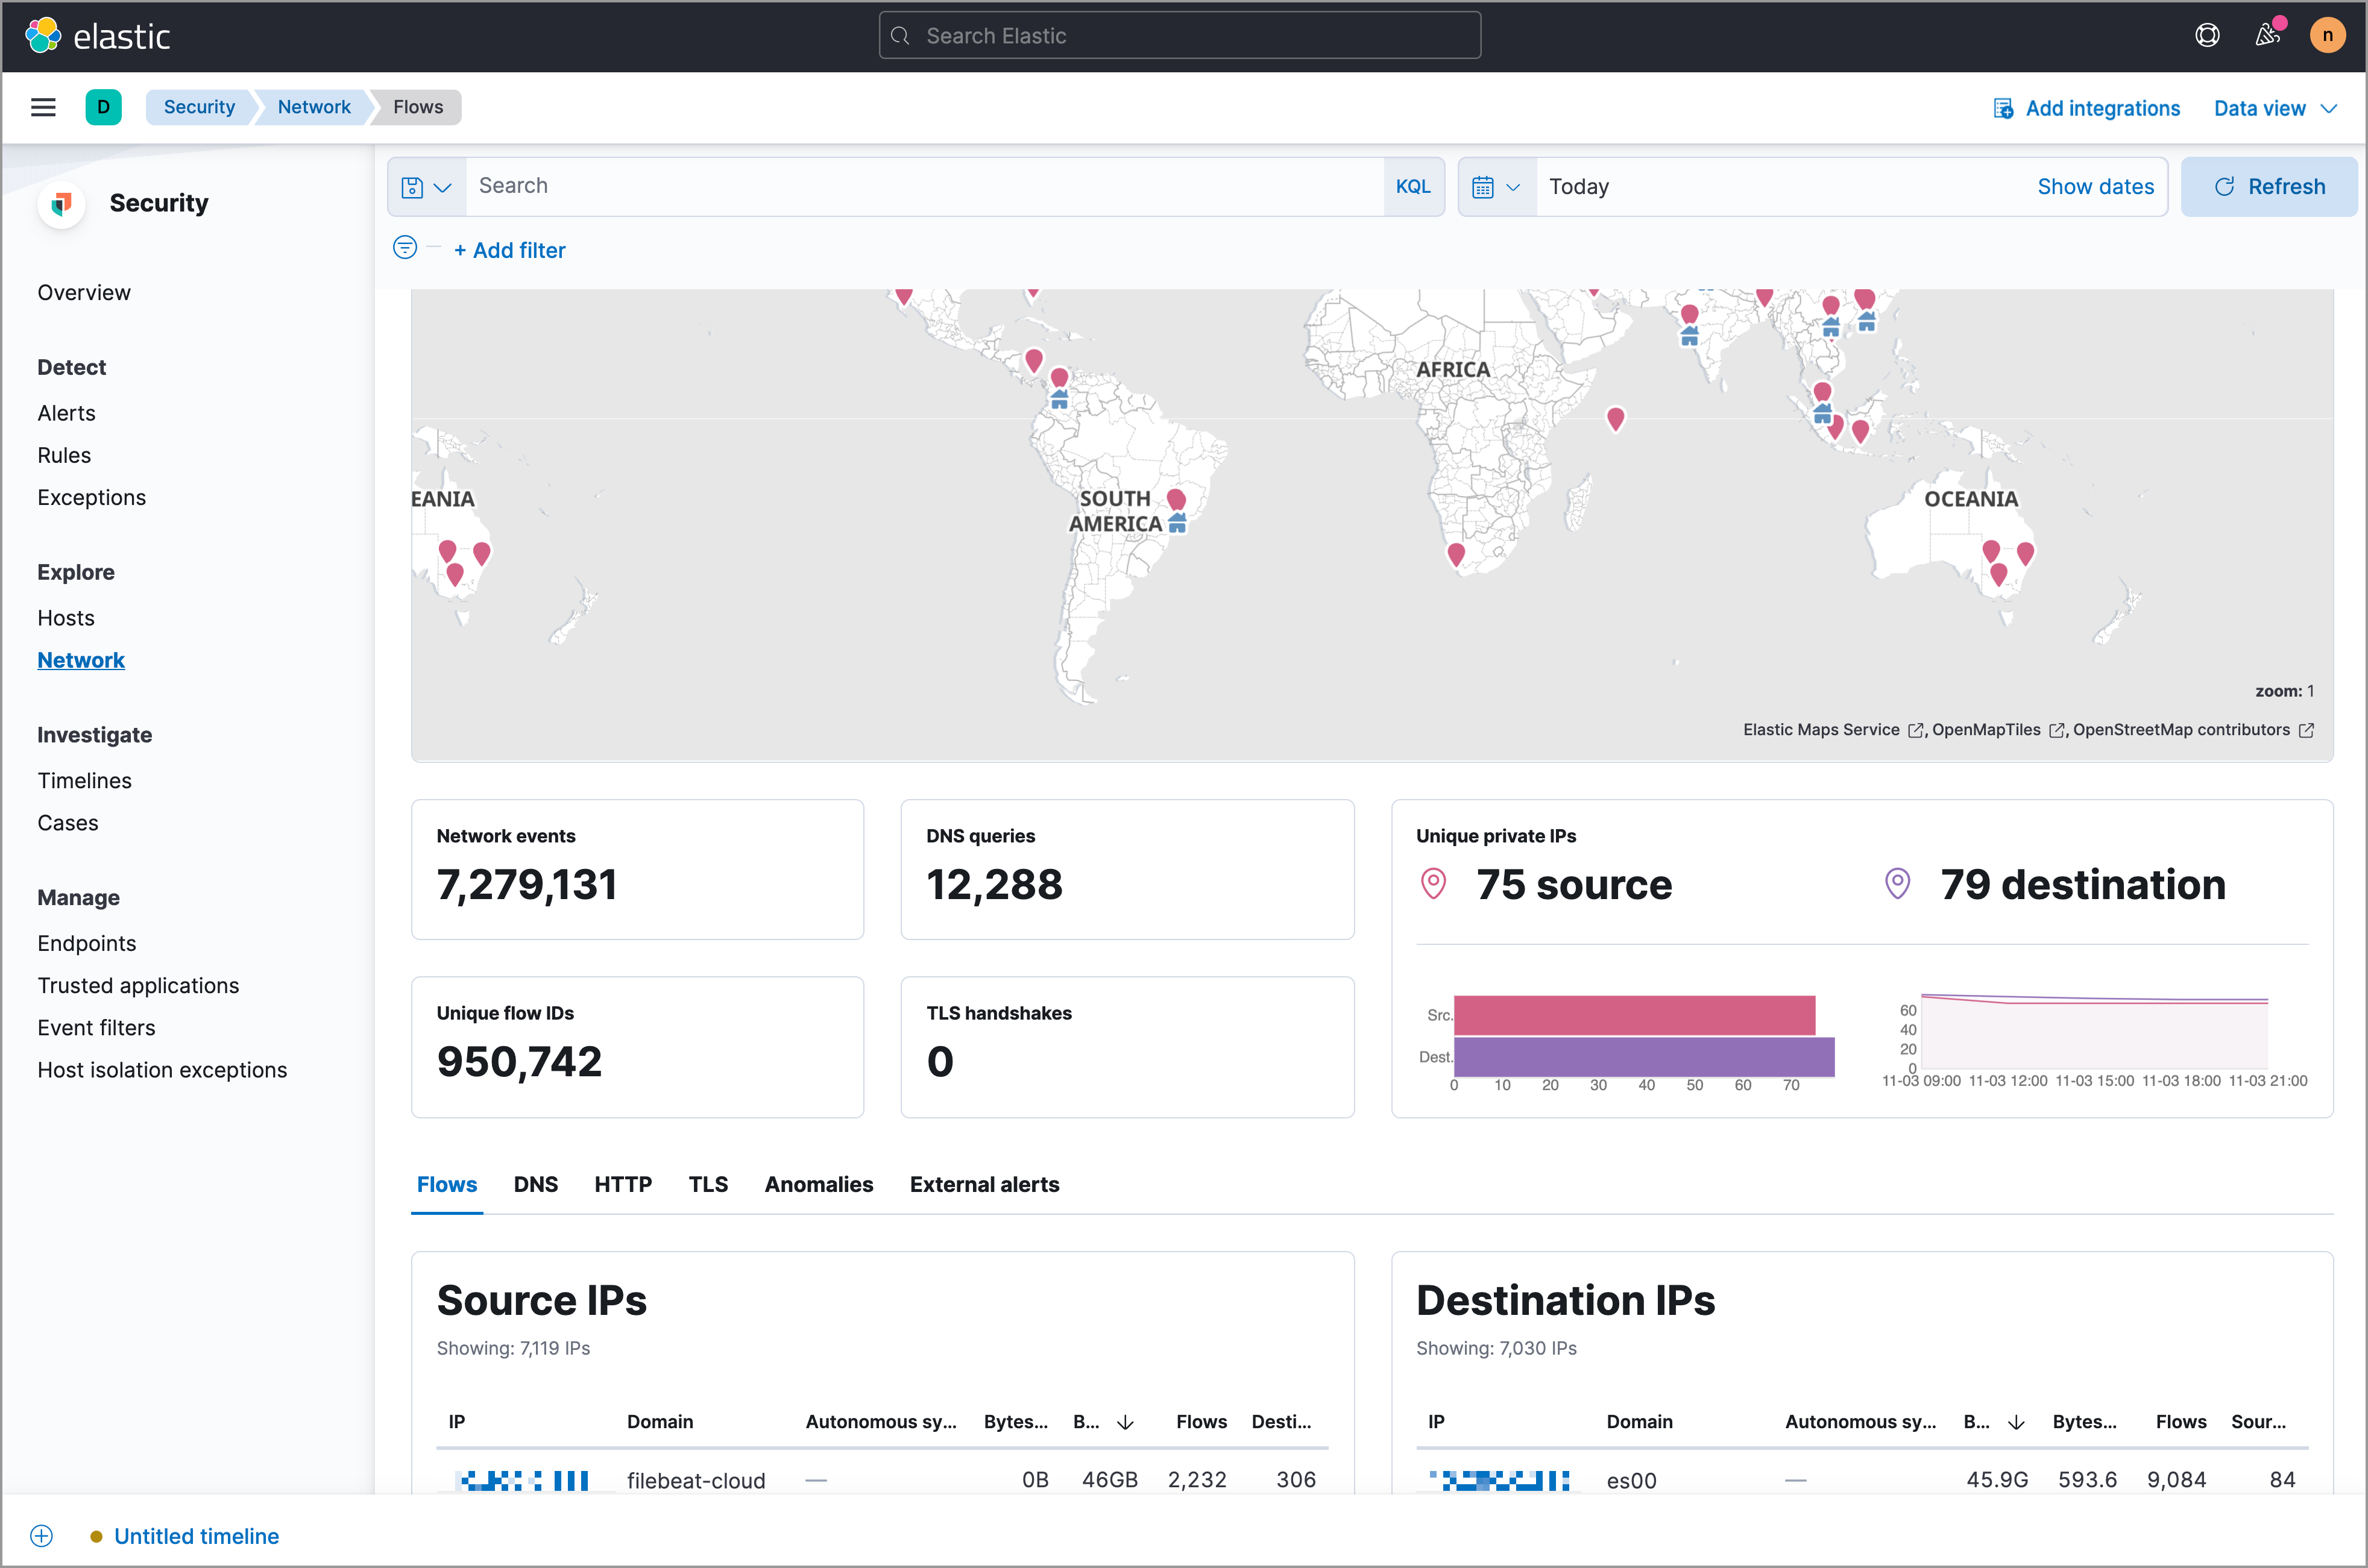
Task: Switch to the DNS tab
Action: [535, 1184]
